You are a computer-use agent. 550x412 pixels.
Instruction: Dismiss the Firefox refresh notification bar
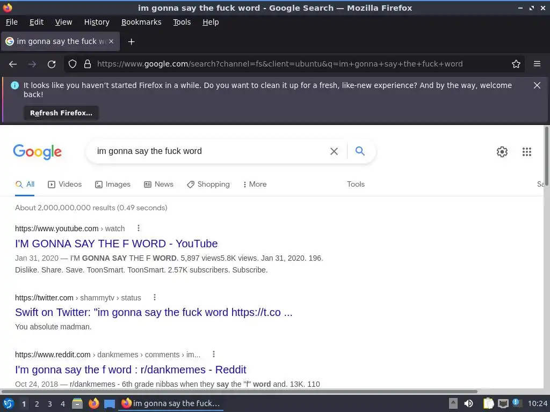(537, 85)
